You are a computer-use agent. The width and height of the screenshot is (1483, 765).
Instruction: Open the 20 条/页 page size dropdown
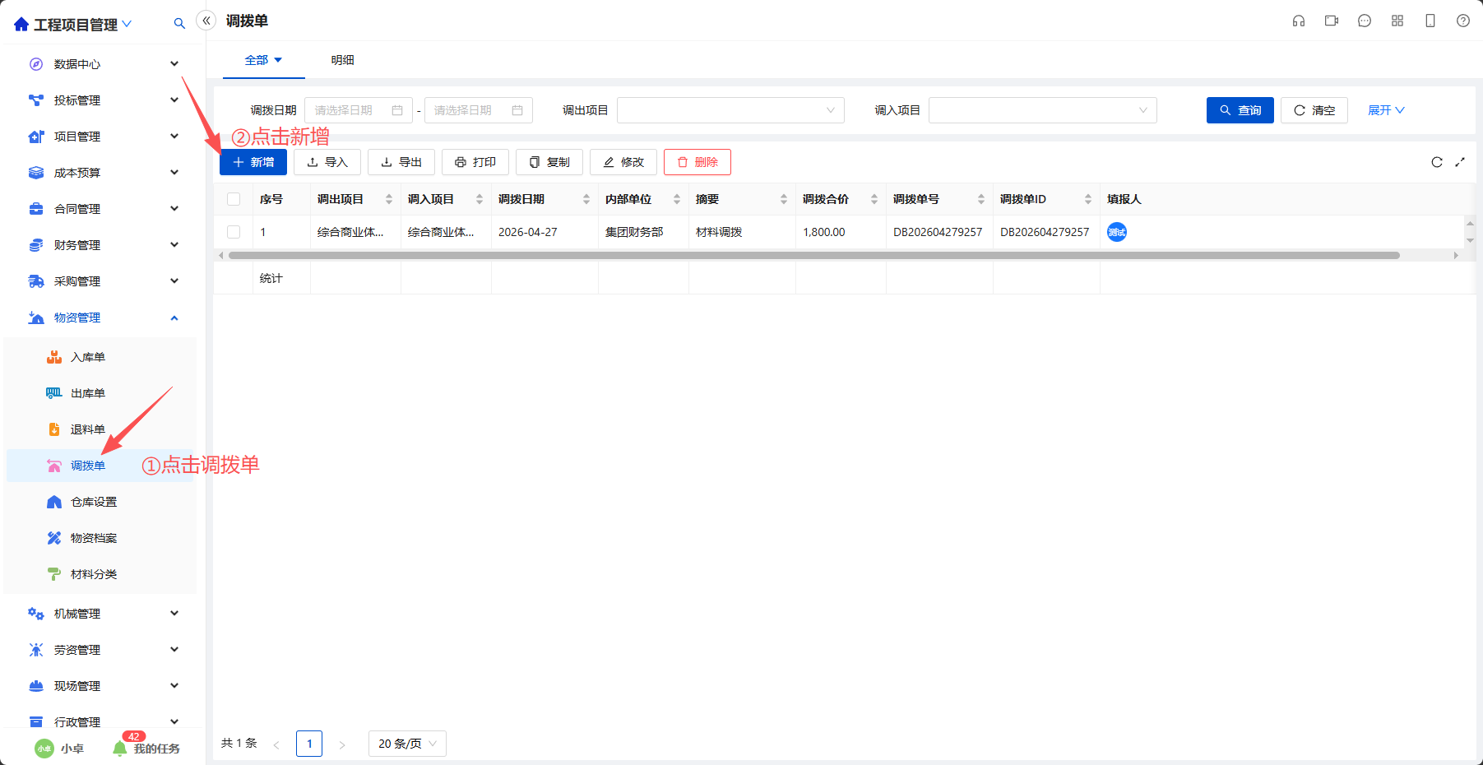[407, 744]
